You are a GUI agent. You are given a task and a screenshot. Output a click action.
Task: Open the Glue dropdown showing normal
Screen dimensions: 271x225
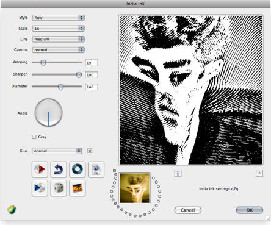pyautogui.click(x=57, y=151)
